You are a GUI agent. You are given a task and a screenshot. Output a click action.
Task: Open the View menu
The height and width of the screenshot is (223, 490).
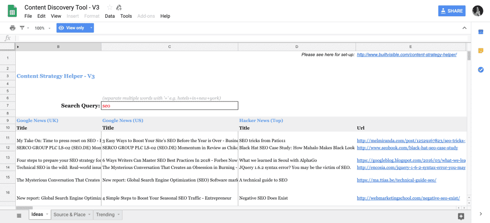[56, 16]
